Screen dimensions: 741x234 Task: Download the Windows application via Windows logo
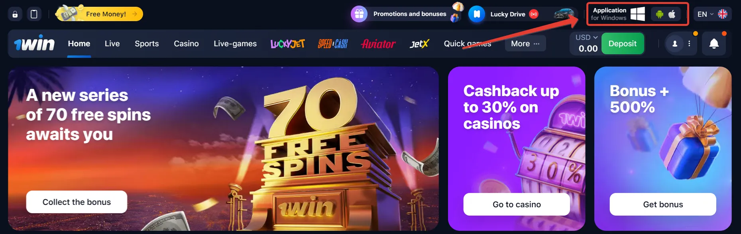tap(638, 14)
